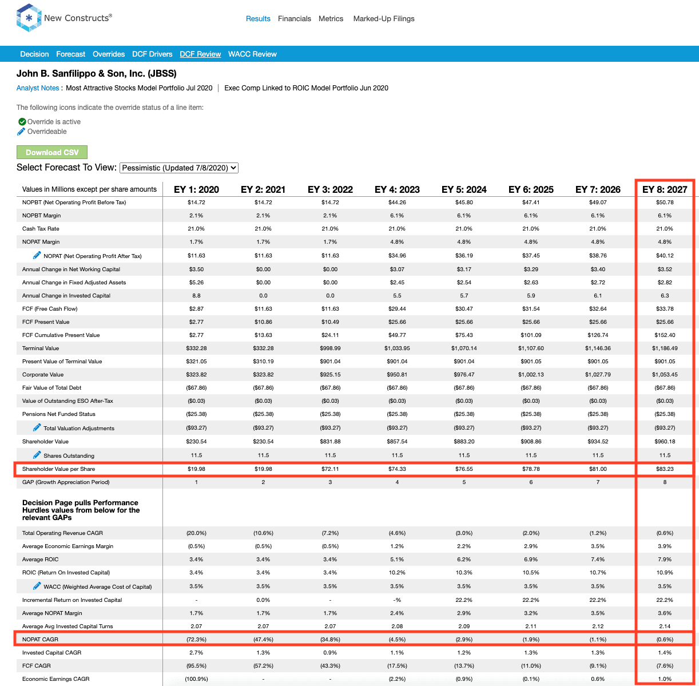The height and width of the screenshot is (686, 699).
Task: Open the Financials tab
Action: [295, 18]
